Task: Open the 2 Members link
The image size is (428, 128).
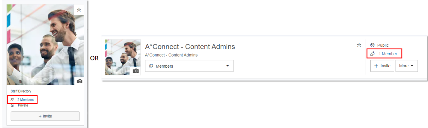Action: [x=26, y=100]
